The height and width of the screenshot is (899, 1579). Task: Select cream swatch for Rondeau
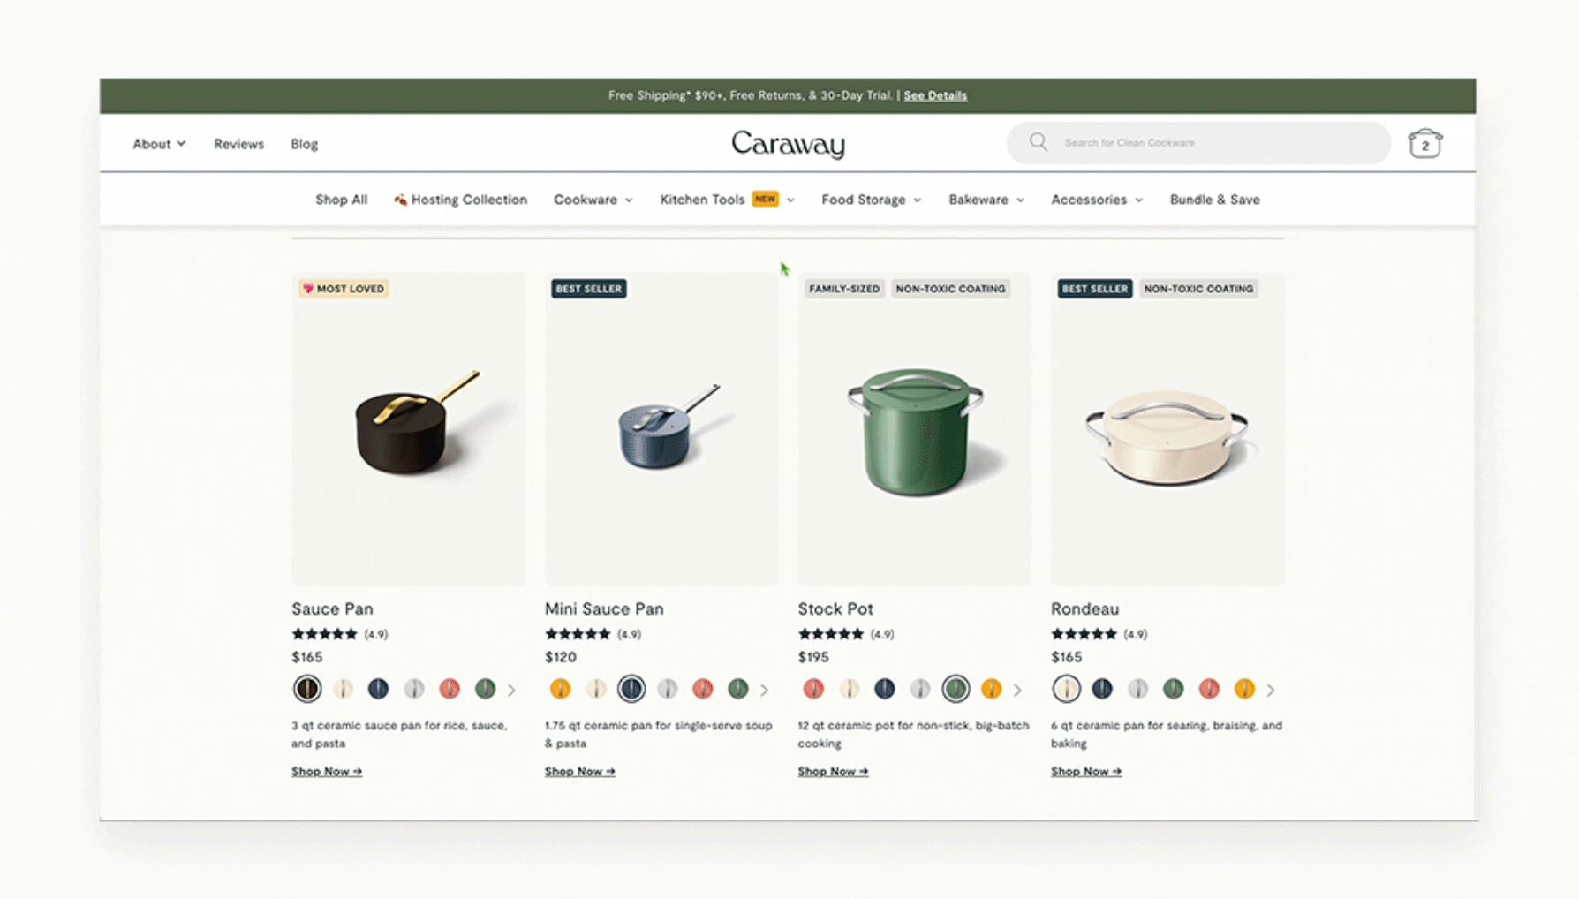tap(1066, 688)
